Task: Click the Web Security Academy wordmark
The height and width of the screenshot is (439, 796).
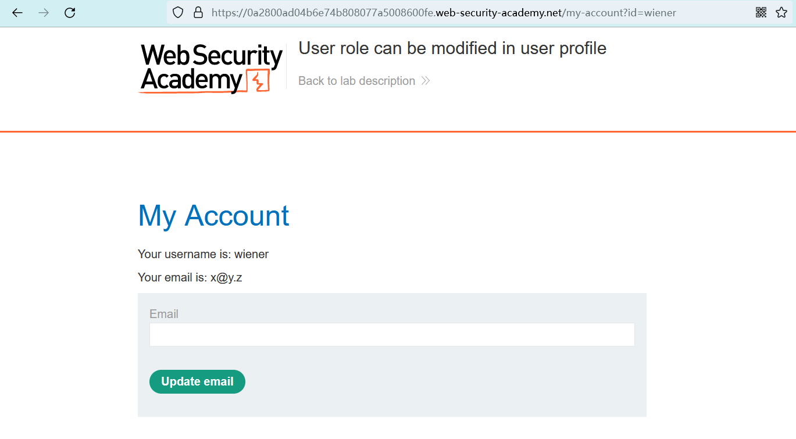Action: (x=210, y=67)
